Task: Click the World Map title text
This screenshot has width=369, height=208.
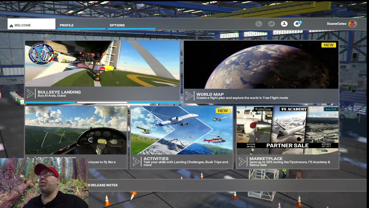Action: (210, 94)
